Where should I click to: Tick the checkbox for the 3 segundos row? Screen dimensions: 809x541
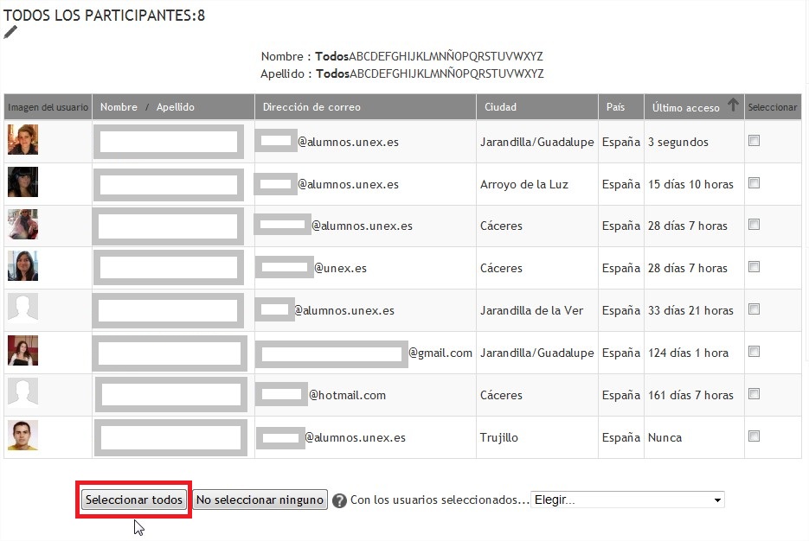[x=754, y=141]
